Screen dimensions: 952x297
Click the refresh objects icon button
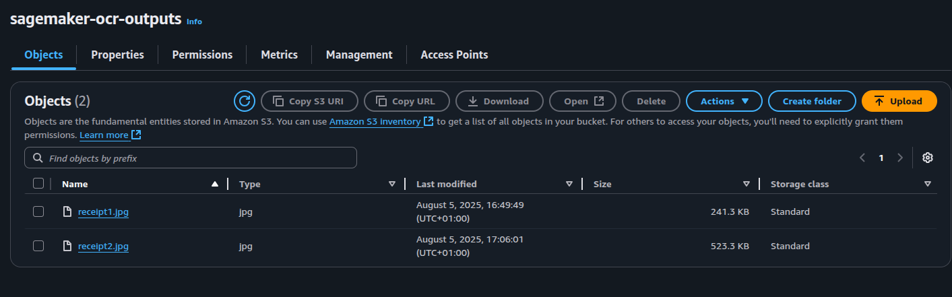click(x=245, y=101)
